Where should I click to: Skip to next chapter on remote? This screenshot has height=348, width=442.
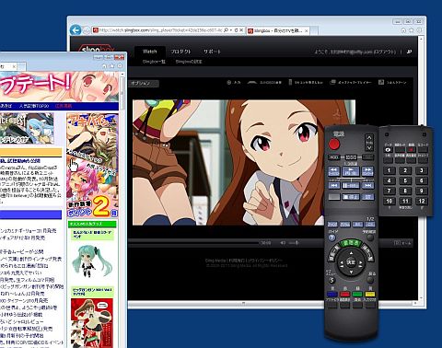click(x=368, y=185)
